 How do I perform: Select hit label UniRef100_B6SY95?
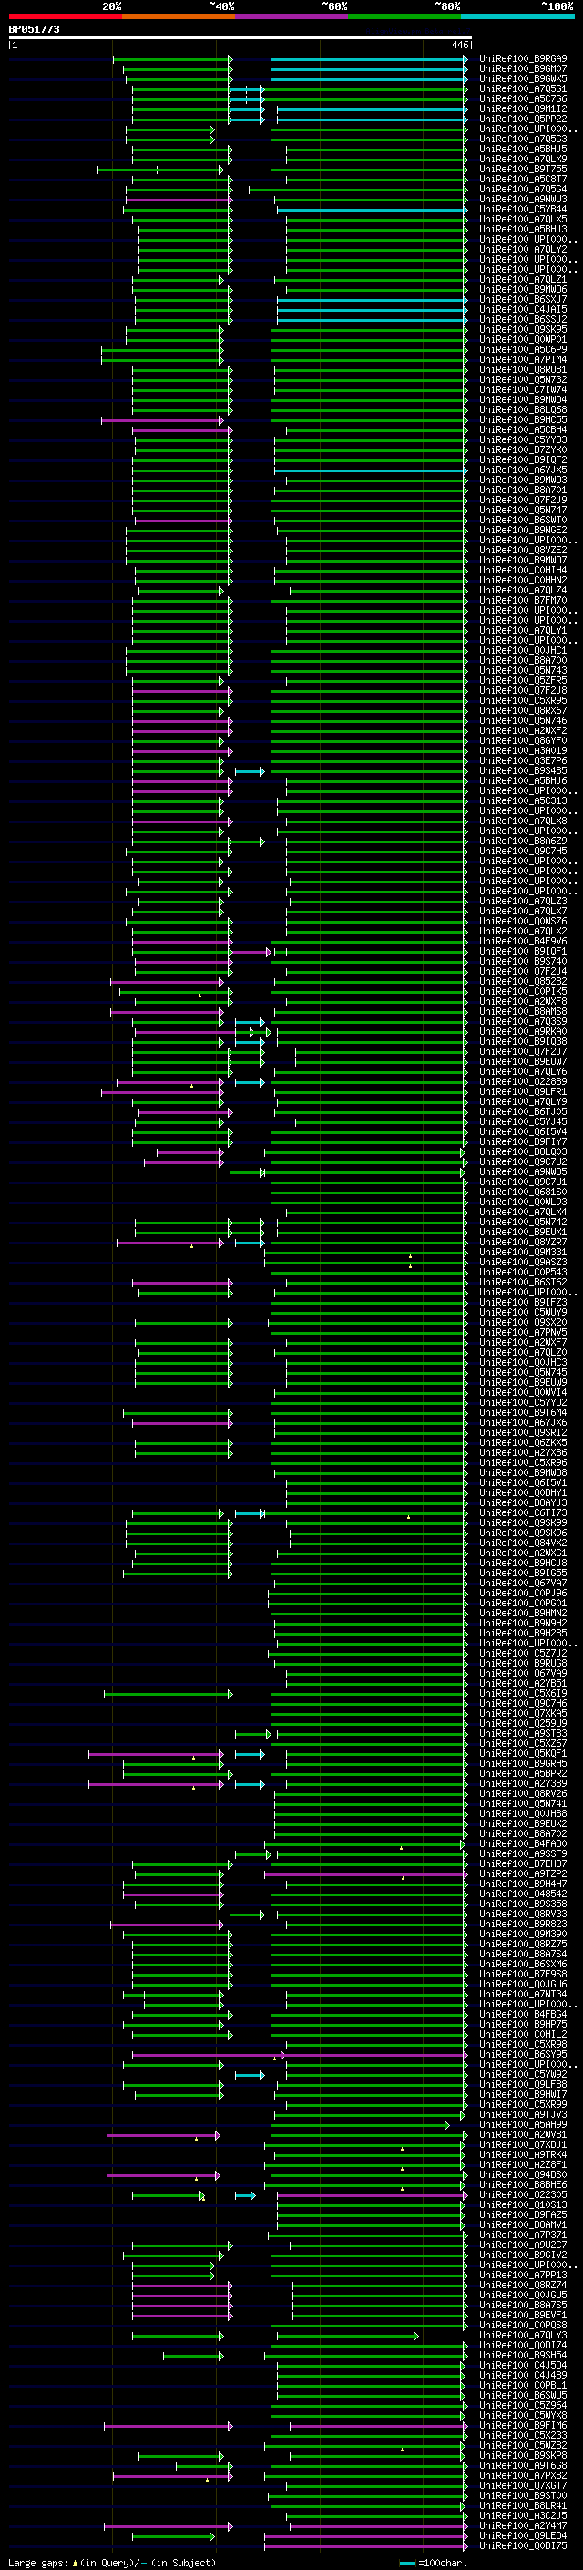tap(523, 2053)
